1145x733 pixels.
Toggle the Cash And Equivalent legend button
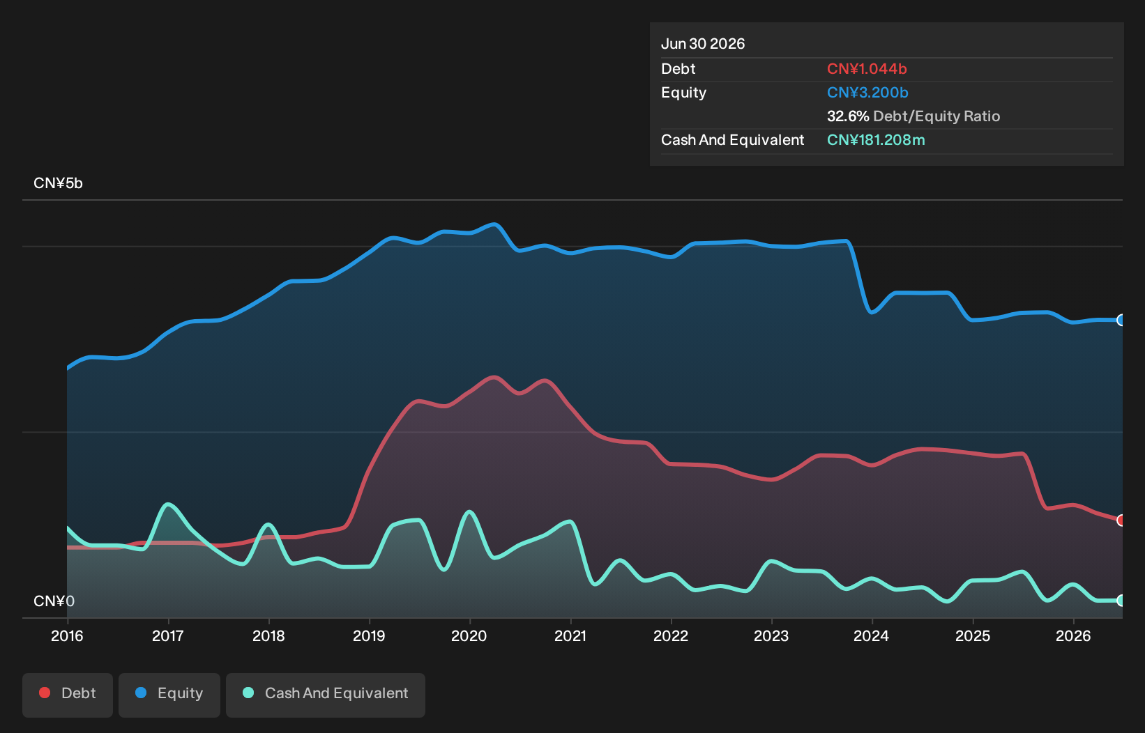click(x=326, y=695)
